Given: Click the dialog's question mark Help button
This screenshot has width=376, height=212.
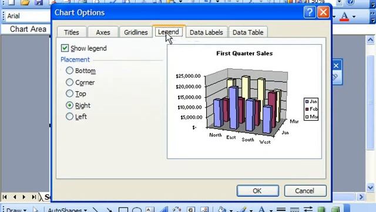Looking at the screenshot, I should [310, 12].
